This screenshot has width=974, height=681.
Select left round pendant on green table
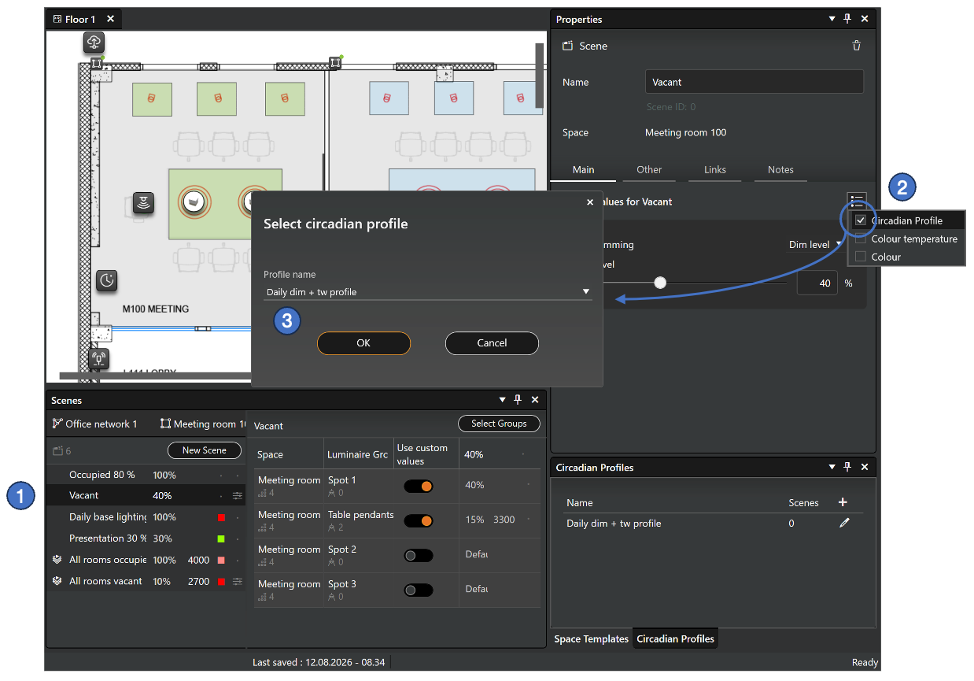click(x=193, y=202)
